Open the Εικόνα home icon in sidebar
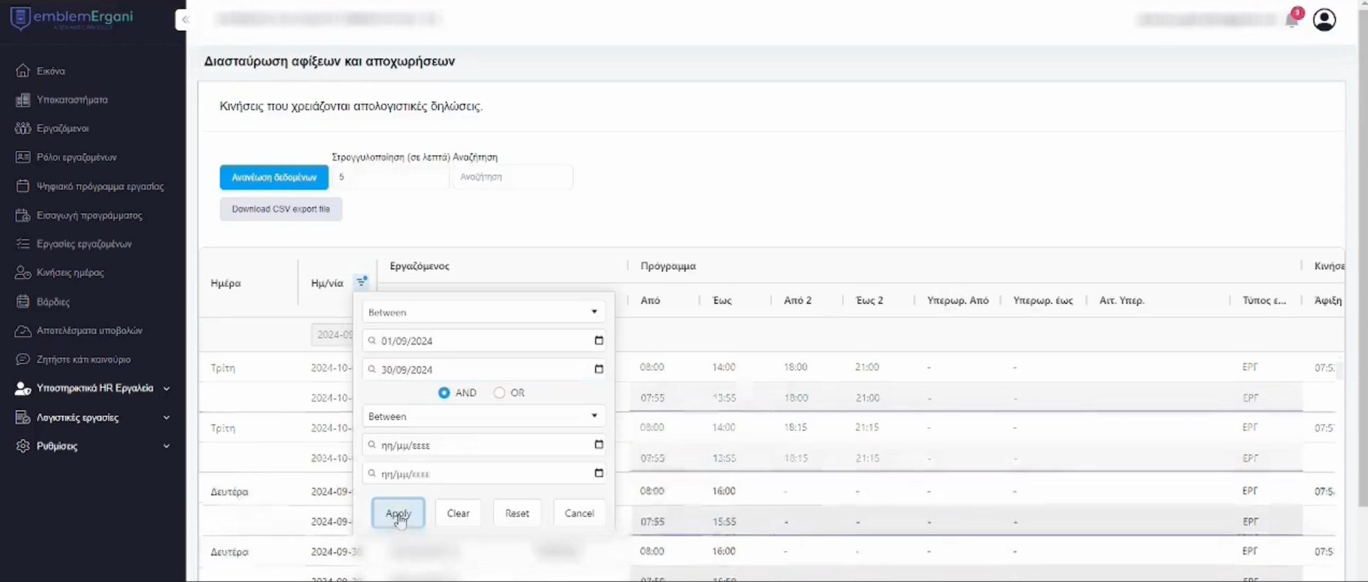1368x582 pixels. (x=23, y=71)
